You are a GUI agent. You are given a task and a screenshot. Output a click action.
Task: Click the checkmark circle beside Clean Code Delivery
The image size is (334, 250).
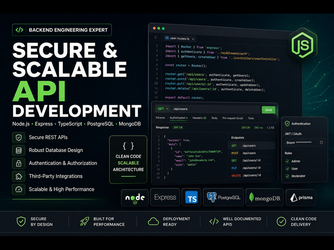[x=281, y=221]
